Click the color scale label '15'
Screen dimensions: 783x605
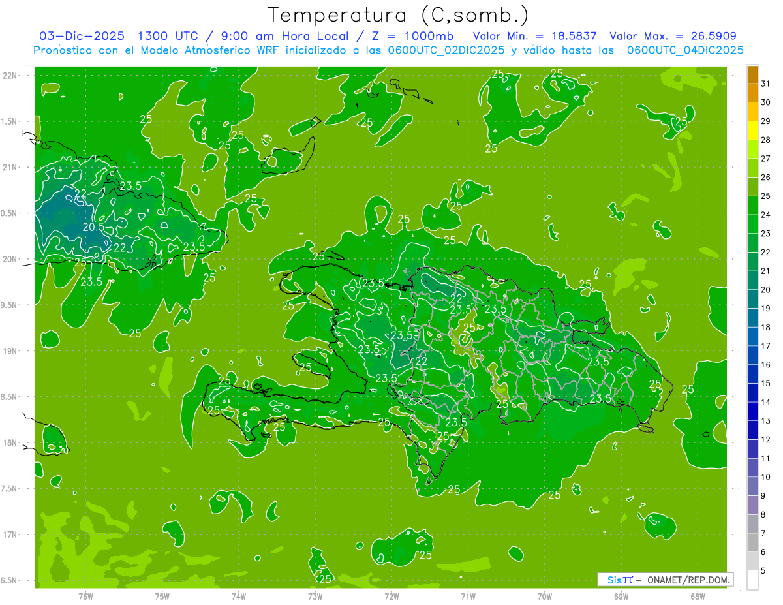(765, 383)
